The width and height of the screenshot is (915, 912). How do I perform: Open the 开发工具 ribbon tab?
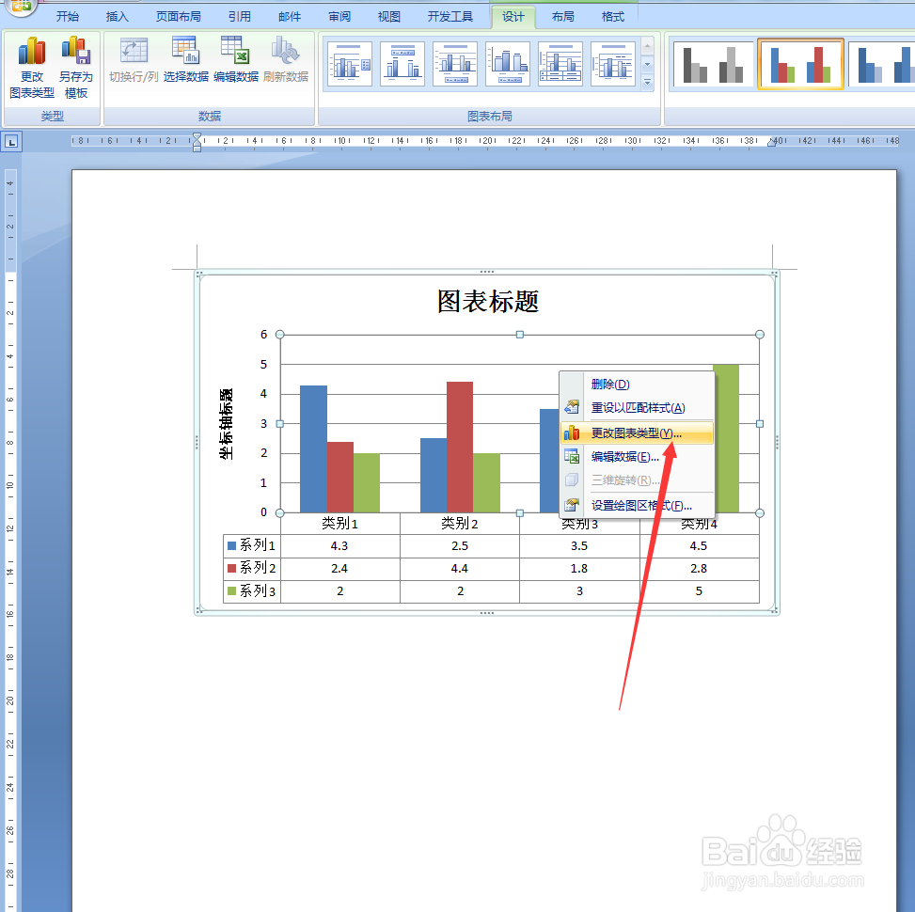[450, 16]
